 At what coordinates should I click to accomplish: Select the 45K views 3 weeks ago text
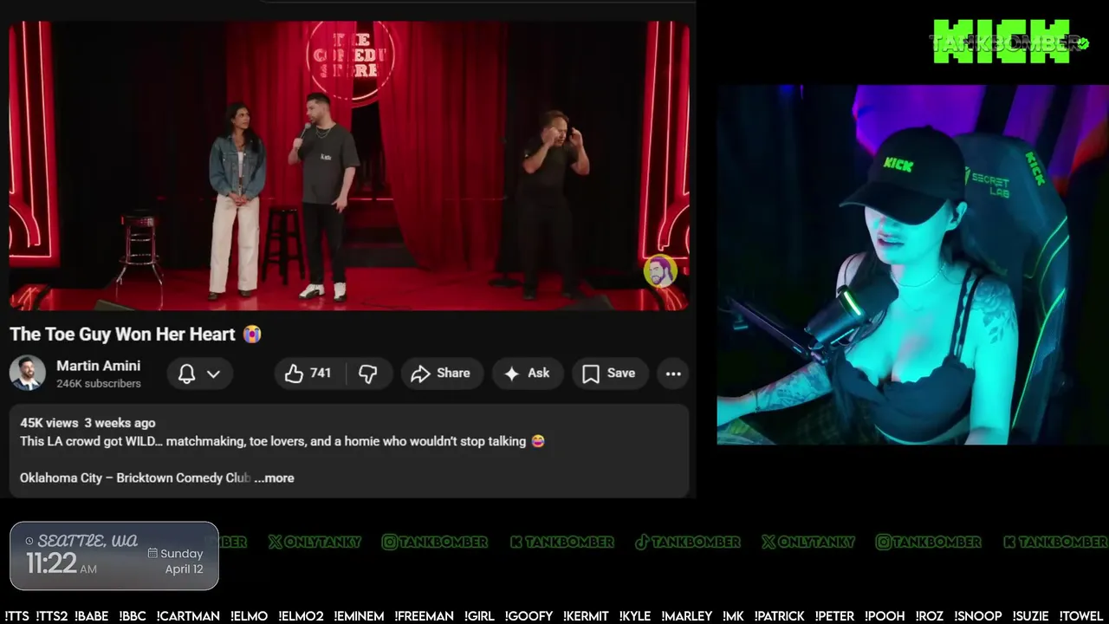click(x=88, y=423)
